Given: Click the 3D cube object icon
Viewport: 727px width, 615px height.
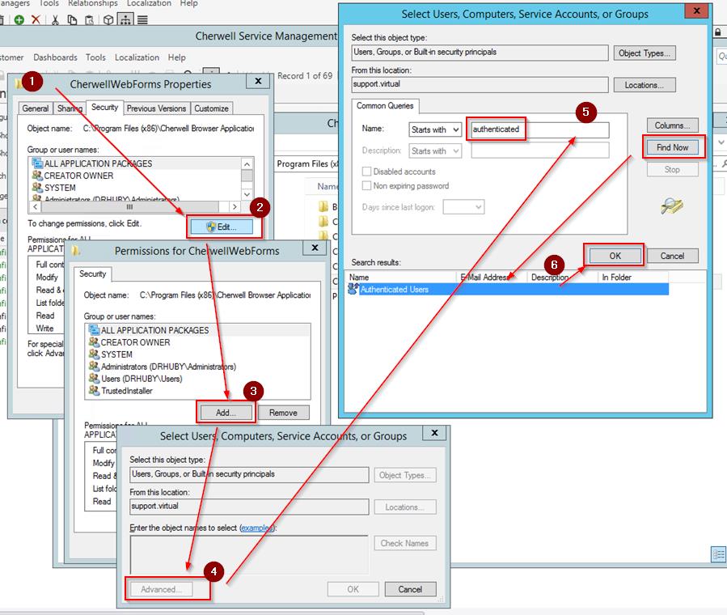Looking at the screenshot, I should click(108, 19).
